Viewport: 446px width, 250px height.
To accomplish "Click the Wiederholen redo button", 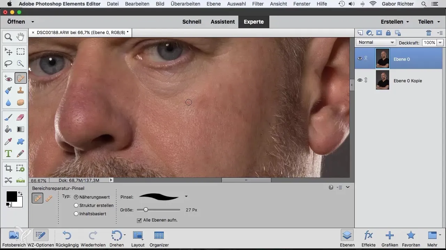I will (x=93, y=239).
